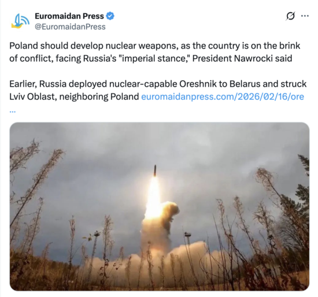
Task: Click the tweet paragraph about Poland nuclear weapons
Action: tap(154, 52)
